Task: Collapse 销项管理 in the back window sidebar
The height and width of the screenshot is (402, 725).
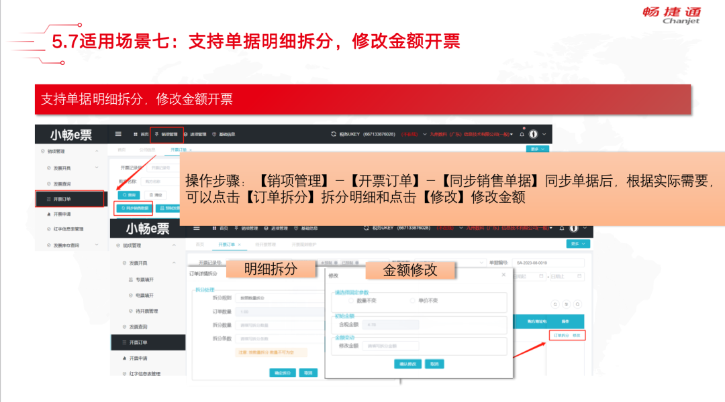Action: [x=97, y=151]
